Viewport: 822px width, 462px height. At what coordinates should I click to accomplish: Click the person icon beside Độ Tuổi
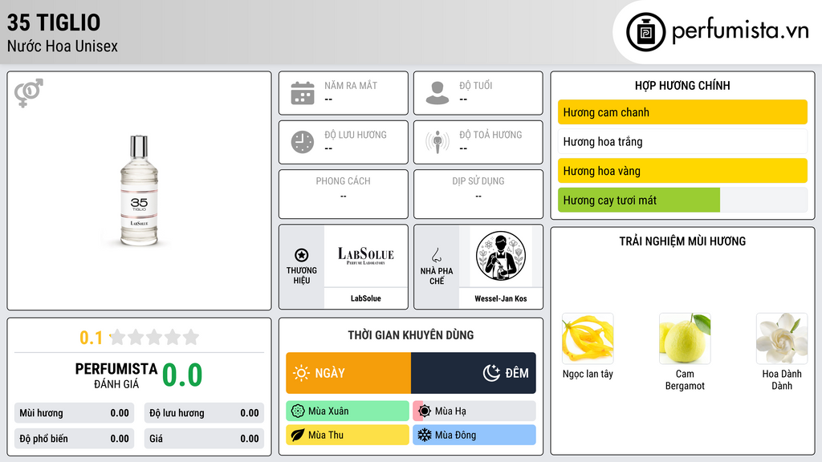pyautogui.click(x=437, y=93)
